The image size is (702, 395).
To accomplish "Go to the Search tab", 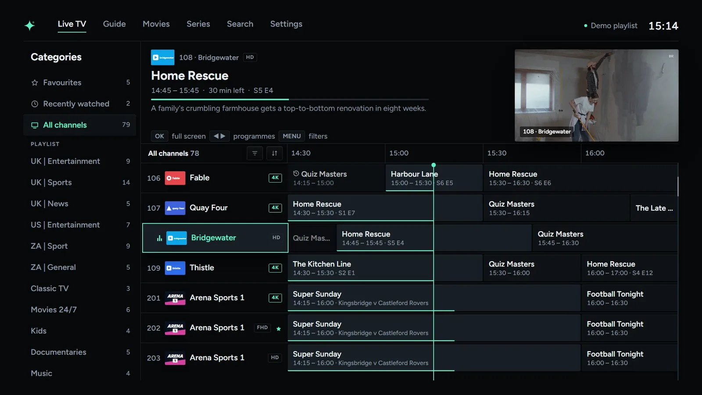I will 240,24.
